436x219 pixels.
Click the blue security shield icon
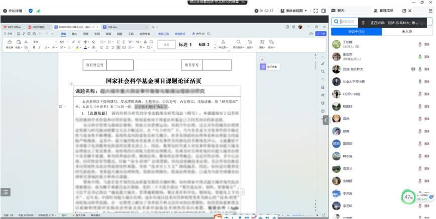[x=30, y=11]
